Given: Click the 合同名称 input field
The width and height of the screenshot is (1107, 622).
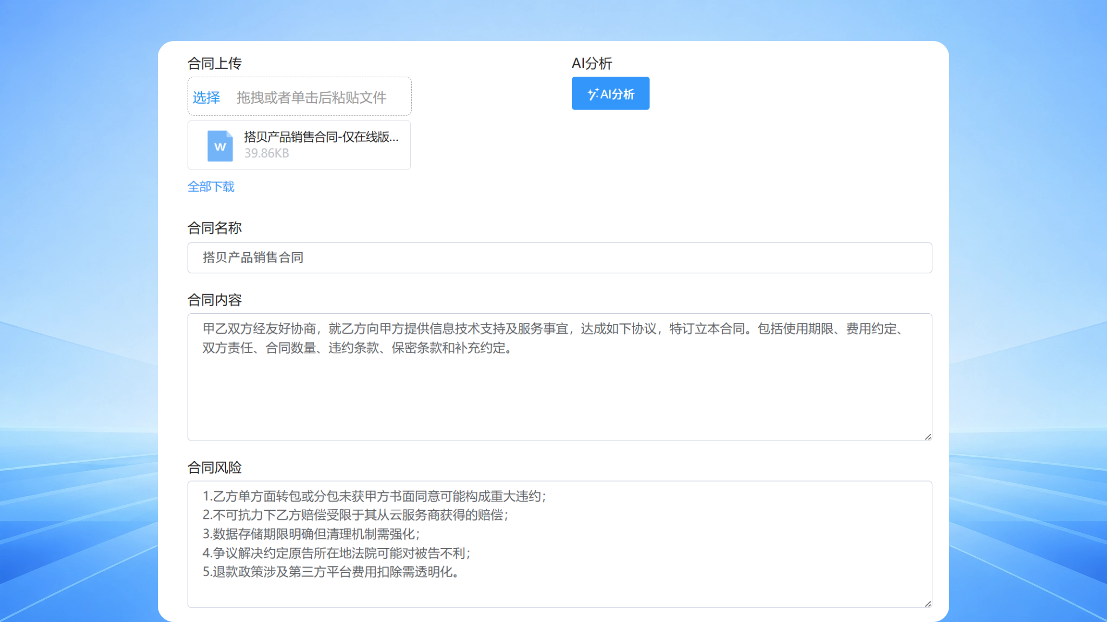Looking at the screenshot, I should (x=559, y=258).
